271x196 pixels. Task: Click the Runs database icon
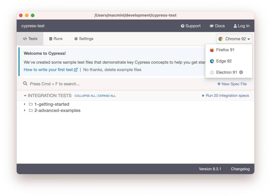(x=51, y=39)
